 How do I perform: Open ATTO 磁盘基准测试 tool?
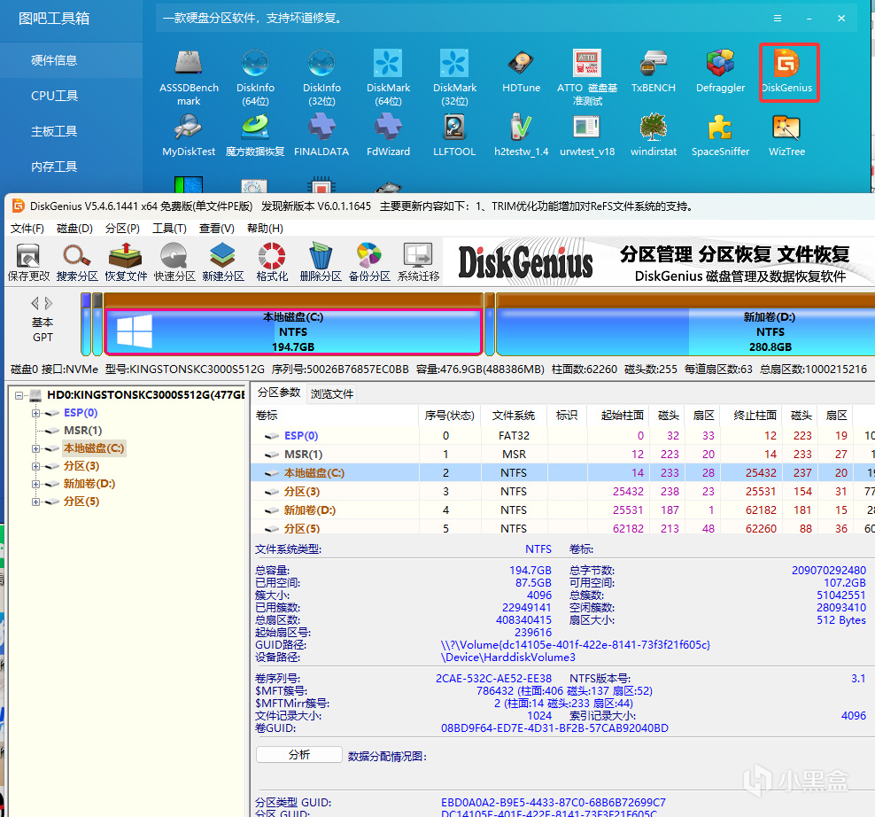pos(587,77)
